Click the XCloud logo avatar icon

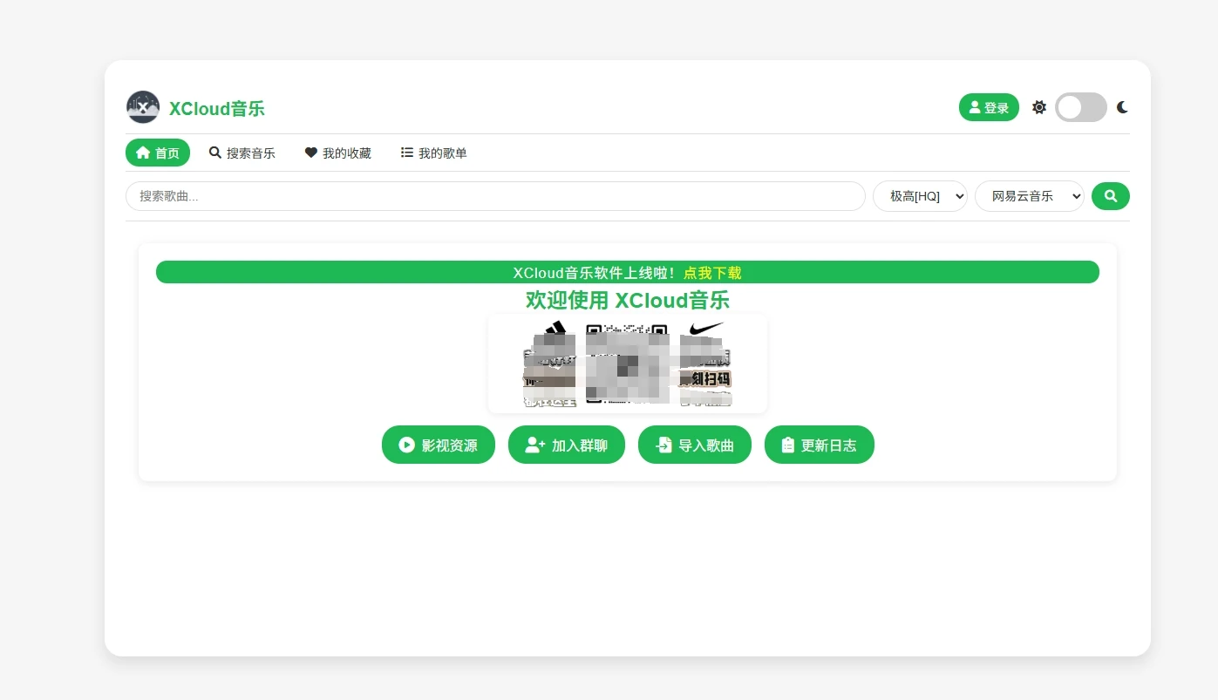143,107
